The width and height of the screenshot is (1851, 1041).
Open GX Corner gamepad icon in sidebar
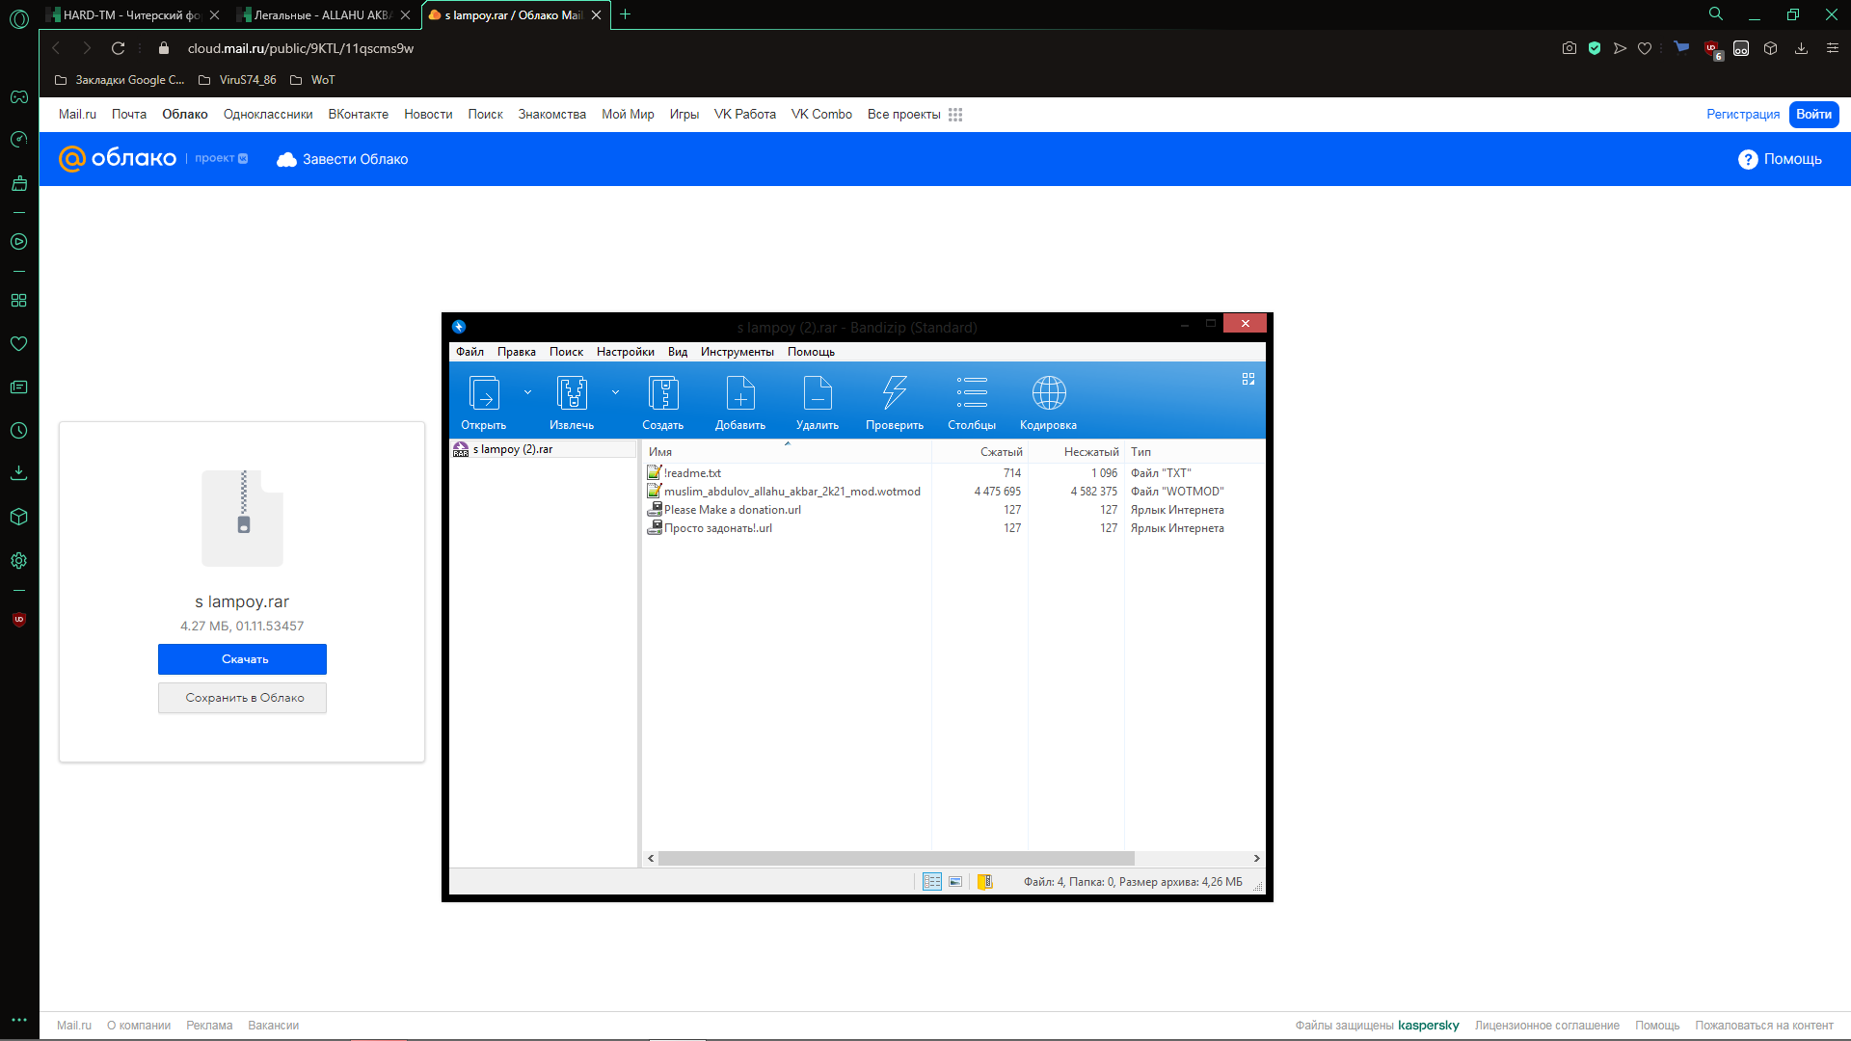click(19, 96)
